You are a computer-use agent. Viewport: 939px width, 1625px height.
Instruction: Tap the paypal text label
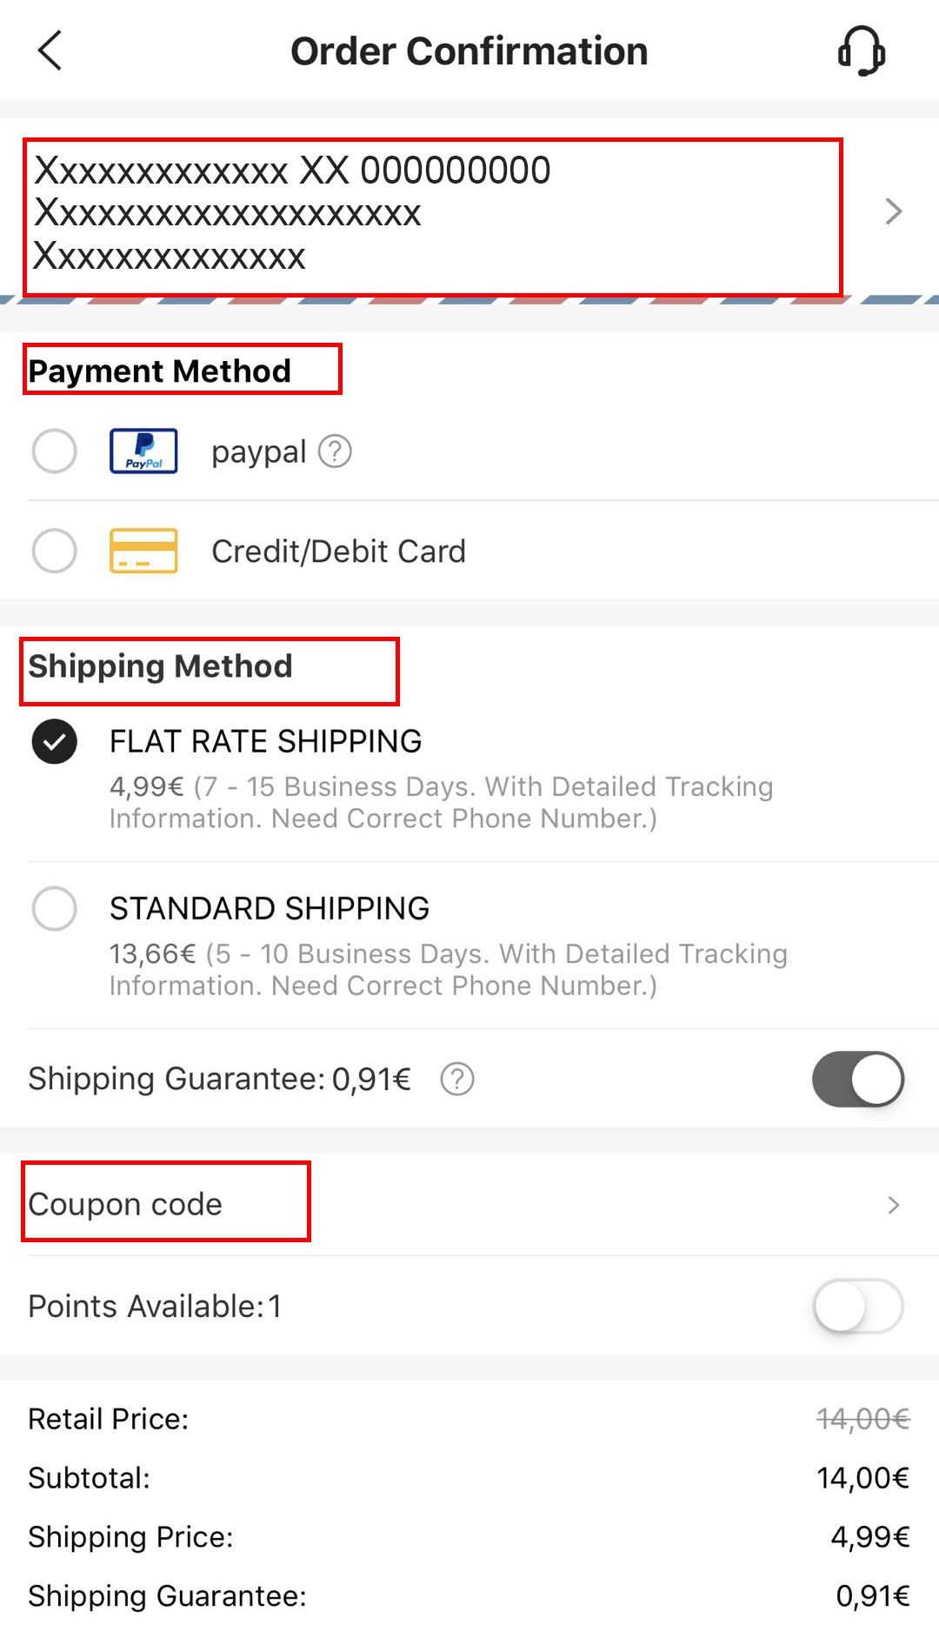click(258, 452)
